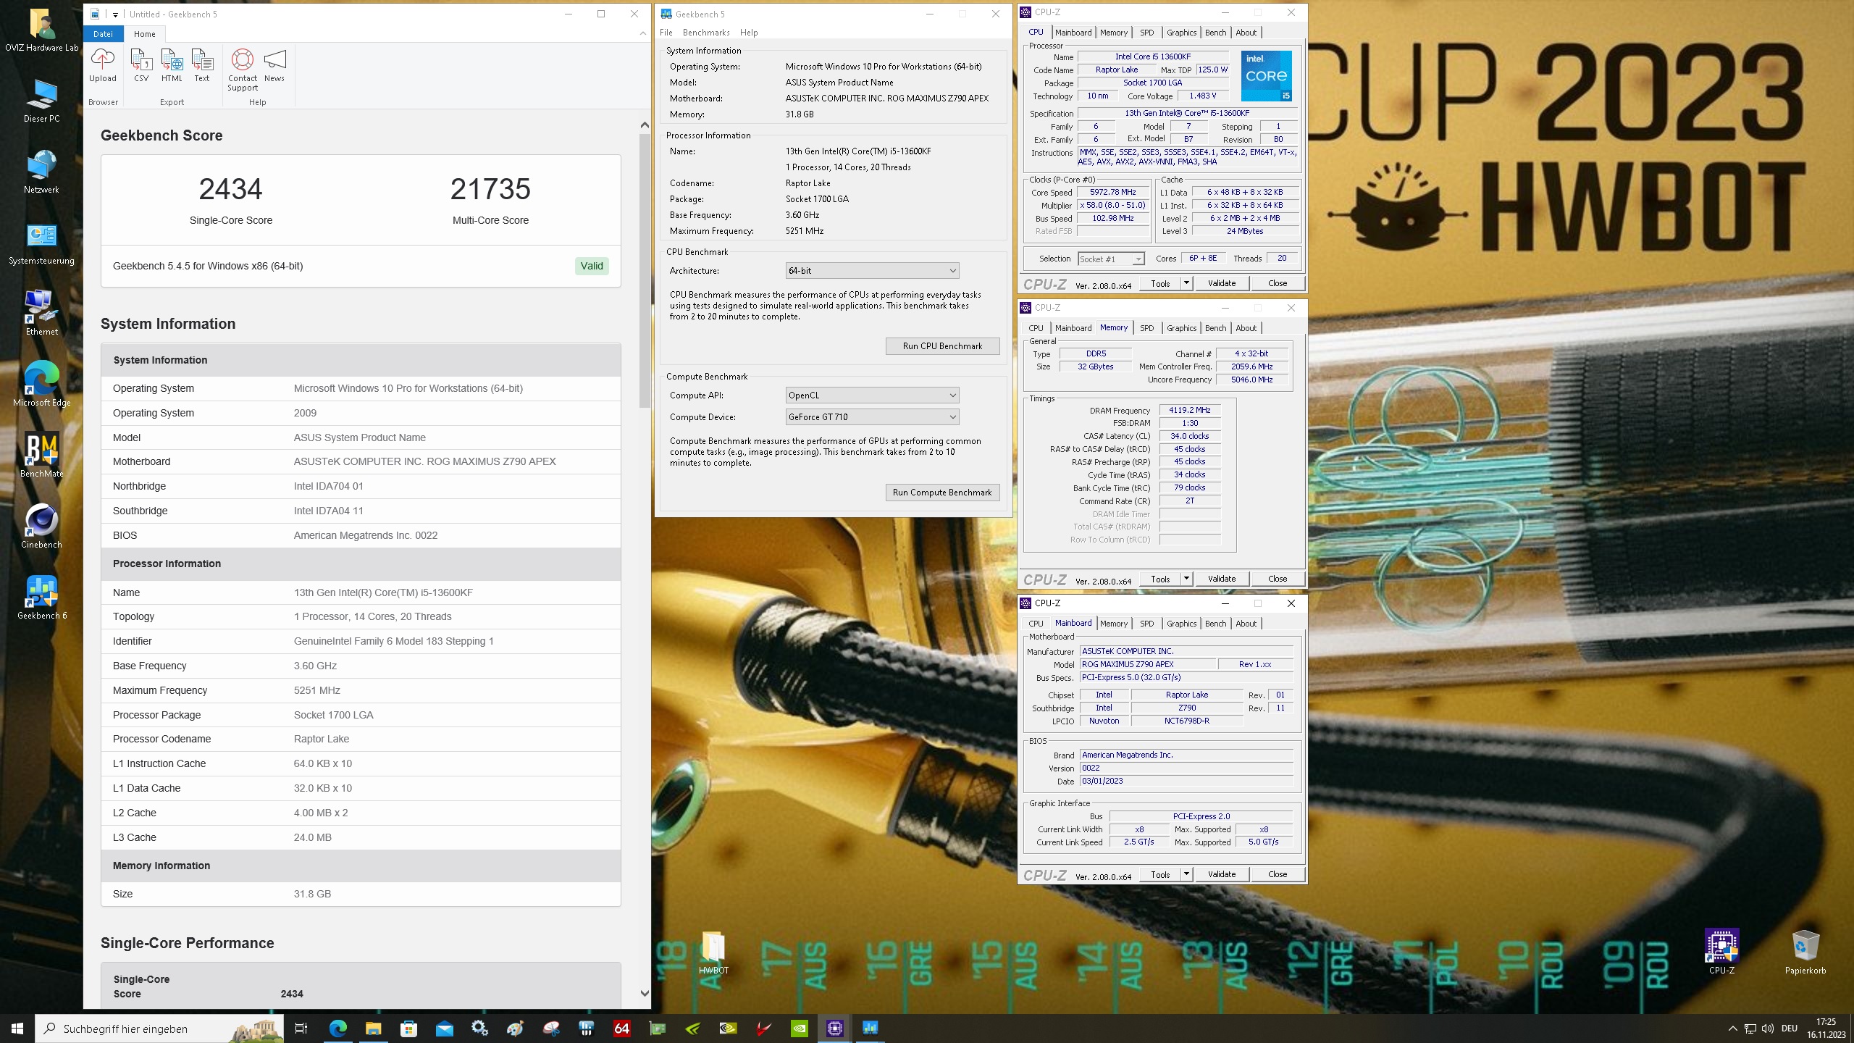
Task: Open the Snipping Tool icon in the taskbar
Action: point(550,1029)
